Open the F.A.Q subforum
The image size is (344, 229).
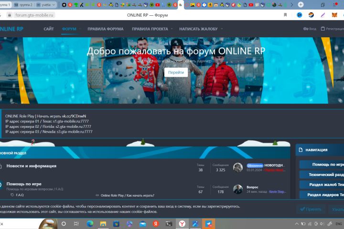(20, 195)
